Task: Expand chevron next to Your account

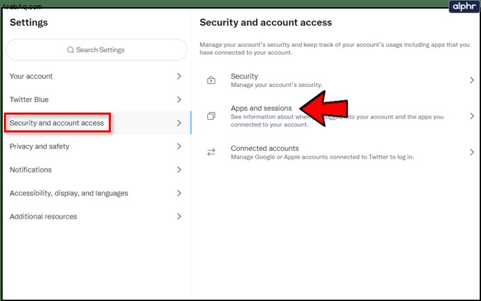Action: (179, 76)
